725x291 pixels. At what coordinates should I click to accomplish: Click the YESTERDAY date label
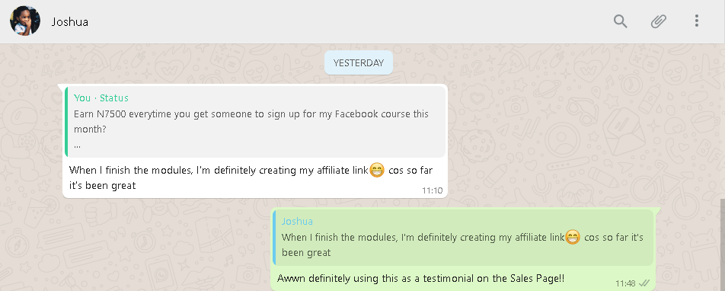tap(359, 63)
